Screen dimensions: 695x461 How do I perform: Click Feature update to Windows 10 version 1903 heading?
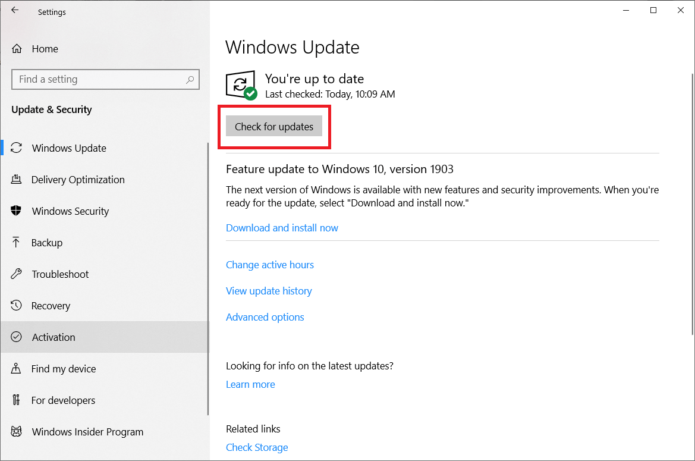tap(339, 169)
